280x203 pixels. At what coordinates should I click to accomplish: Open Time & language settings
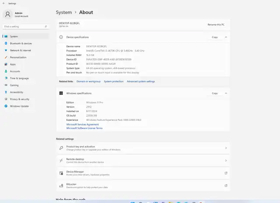point(26,78)
